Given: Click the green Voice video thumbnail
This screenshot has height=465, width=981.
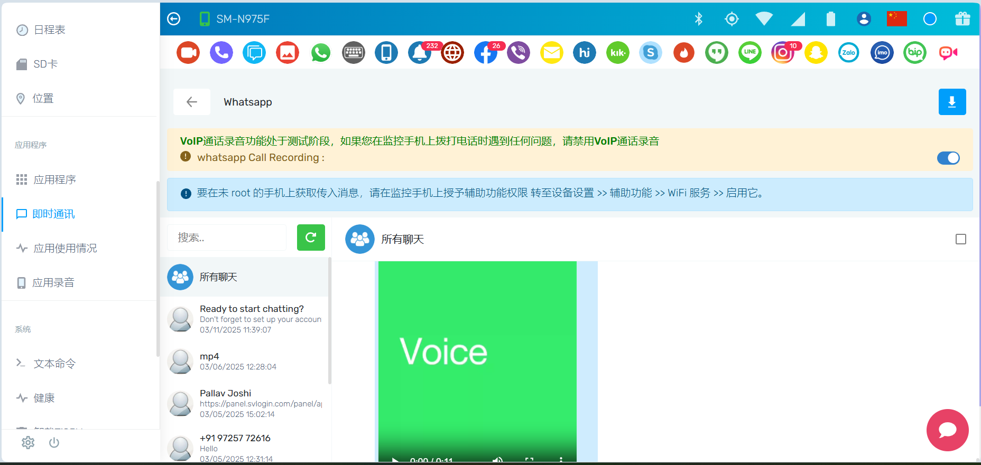Looking at the screenshot, I should (477, 362).
